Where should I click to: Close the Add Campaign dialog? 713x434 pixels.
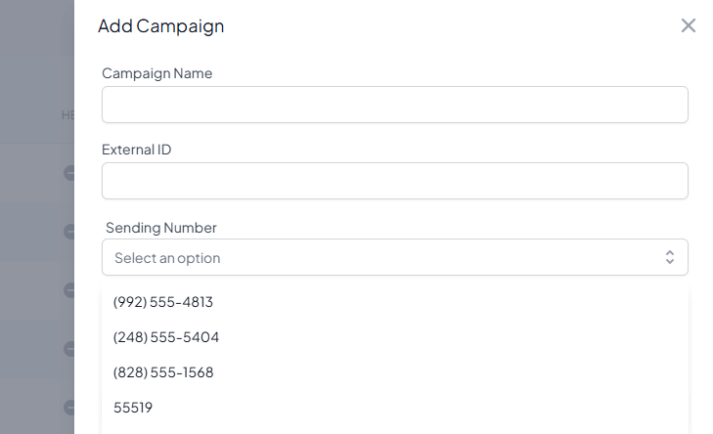(689, 25)
